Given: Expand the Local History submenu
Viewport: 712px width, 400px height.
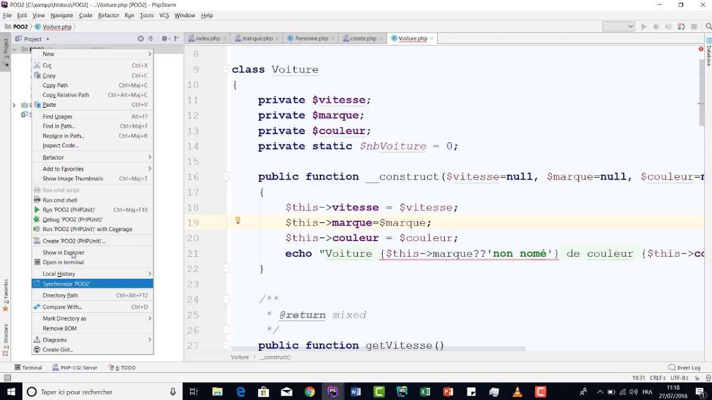Looking at the screenshot, I should coord(92,273).
